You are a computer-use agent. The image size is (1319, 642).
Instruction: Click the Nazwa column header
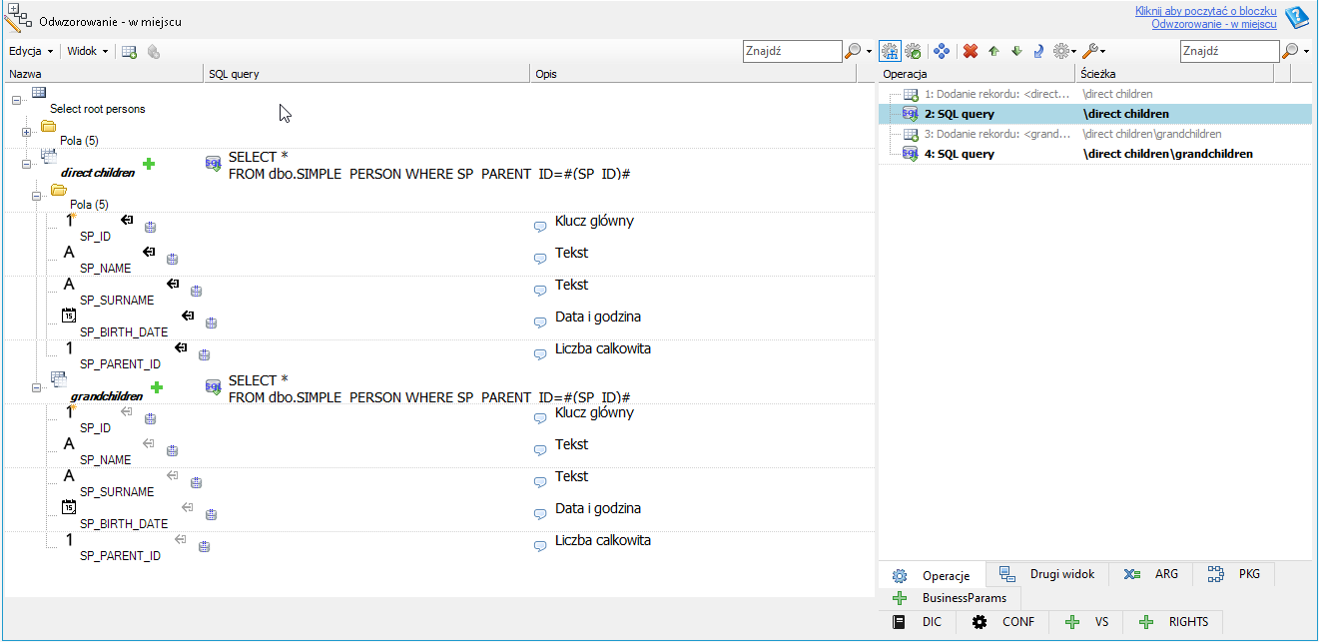pos(104,74)
